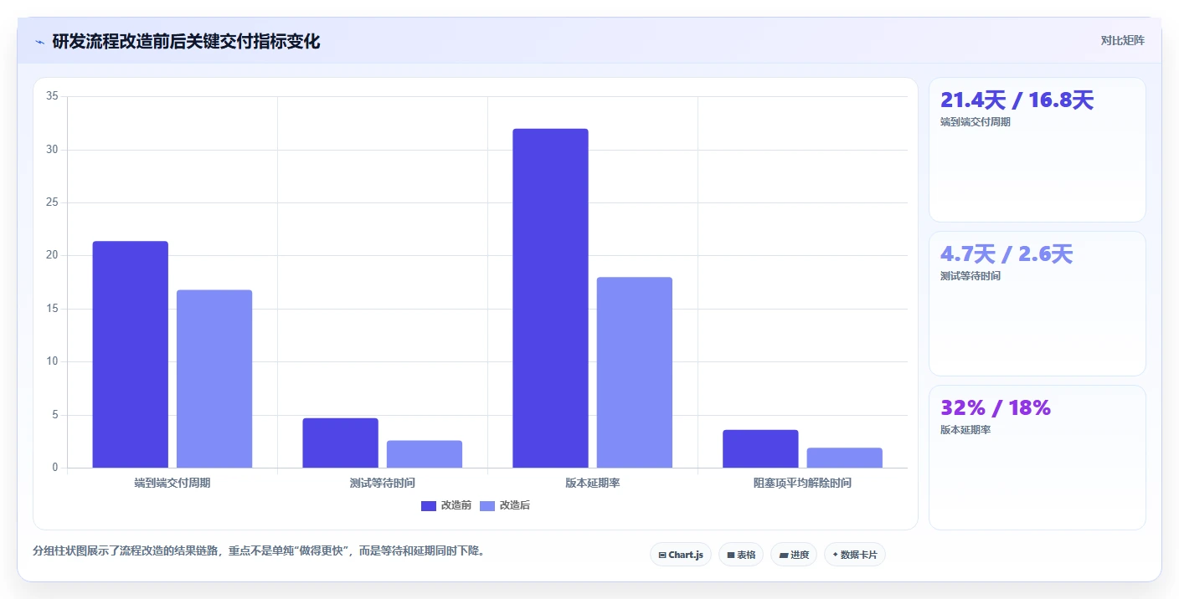Select the 改造前 bar for 端到端交付周期
The image size is (1179, 599).
tap(131, 355)
